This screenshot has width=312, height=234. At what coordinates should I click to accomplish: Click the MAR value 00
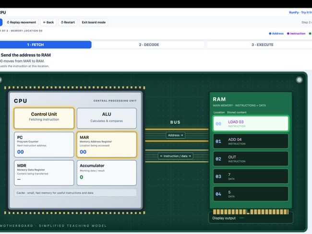pyautogui.click(x=83, y=152)
